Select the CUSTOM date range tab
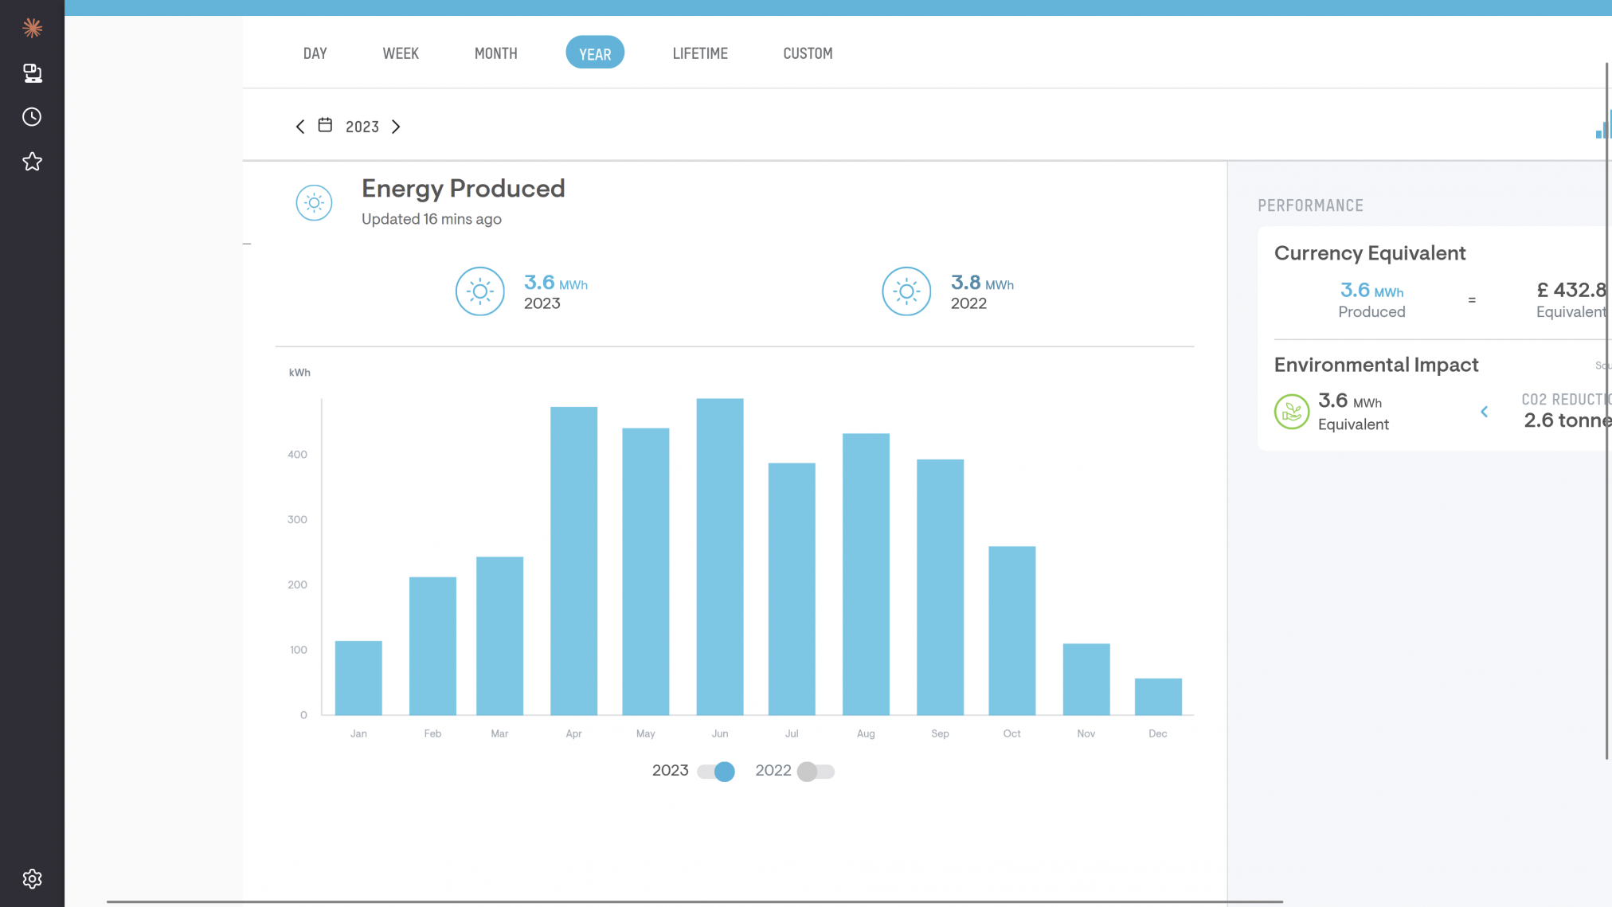 [807, 53]
